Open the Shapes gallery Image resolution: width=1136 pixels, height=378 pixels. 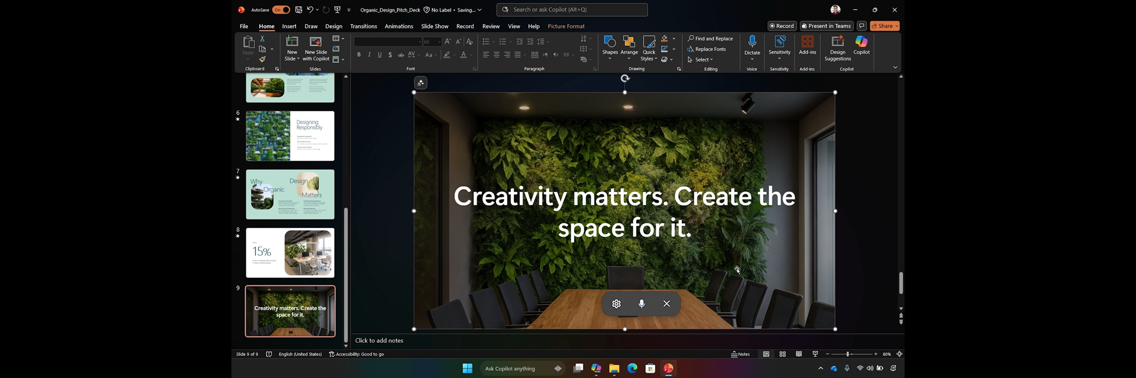610,48
